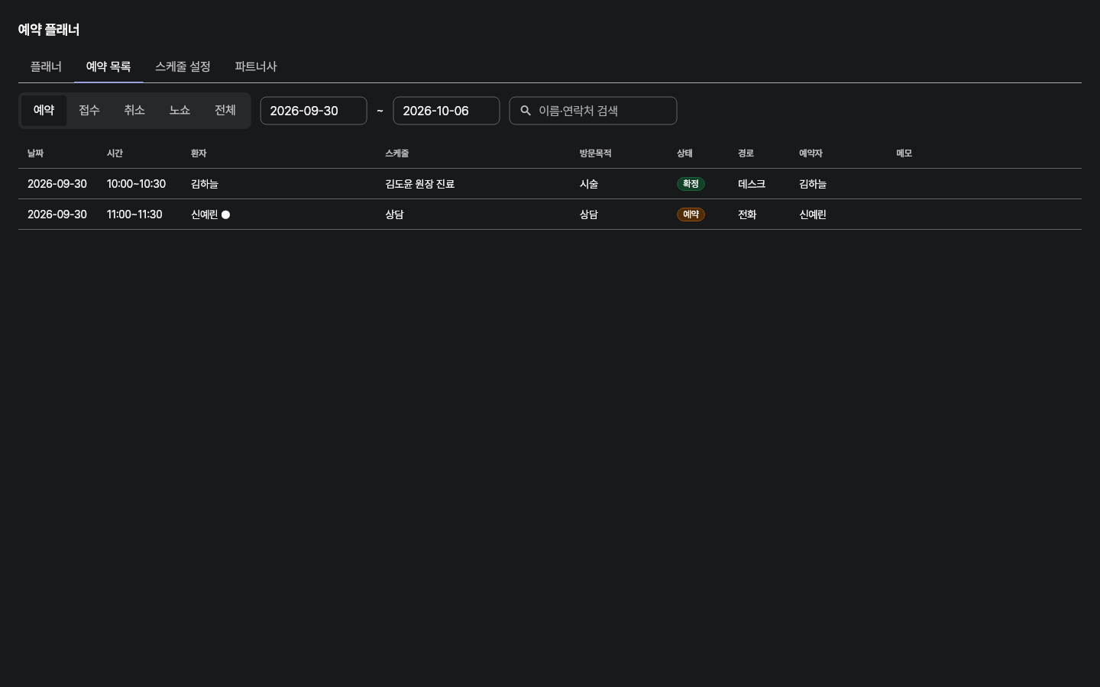This screenshot has height=687, width=1100.
Task: Switch to the 플래너 tab
Action: pyautogui.click(x=46, y=66)
